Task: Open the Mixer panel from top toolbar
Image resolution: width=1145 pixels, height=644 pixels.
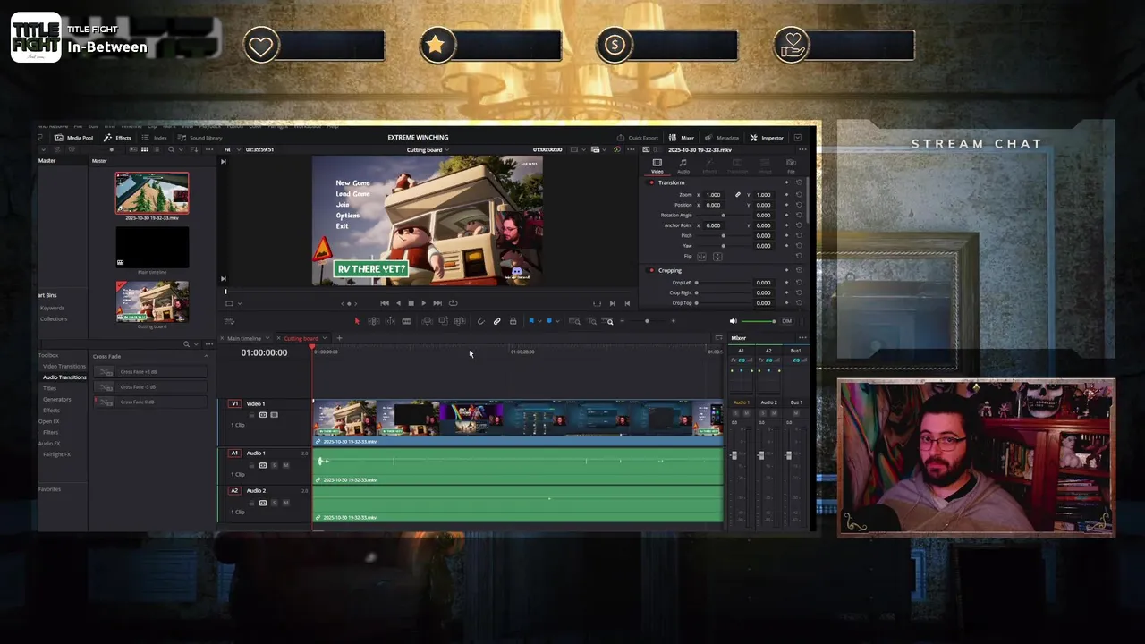Action: 682,138
